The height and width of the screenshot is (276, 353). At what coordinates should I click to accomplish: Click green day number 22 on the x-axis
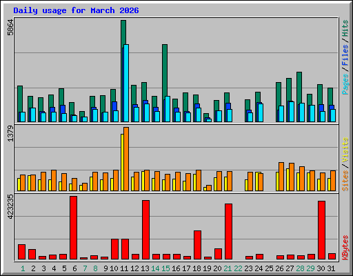pos(238,268)
